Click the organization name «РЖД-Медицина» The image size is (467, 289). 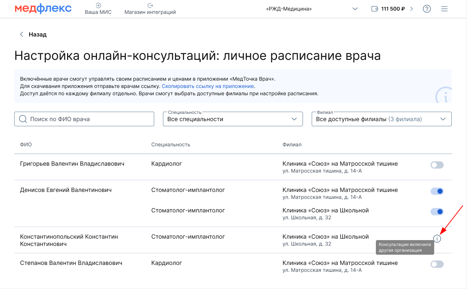pyautogui.click(x=289, y=9)
